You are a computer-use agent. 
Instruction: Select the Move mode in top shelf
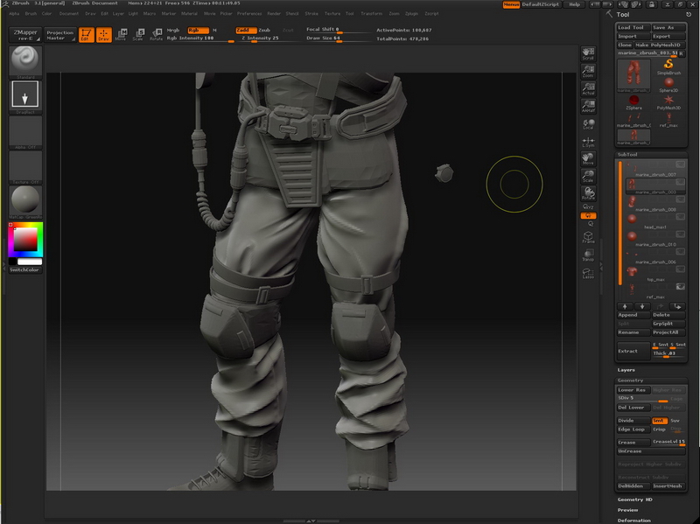[x=121, y=35]
